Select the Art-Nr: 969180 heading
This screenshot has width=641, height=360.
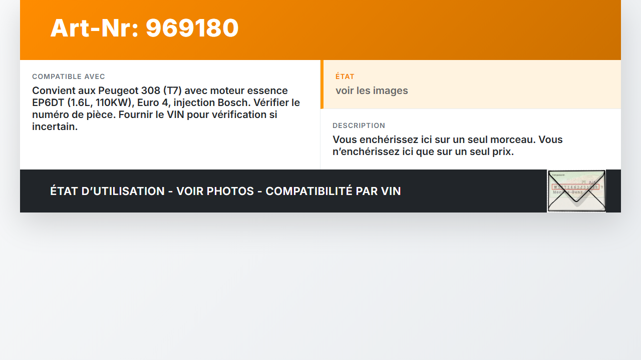click(x=144, y=28)
